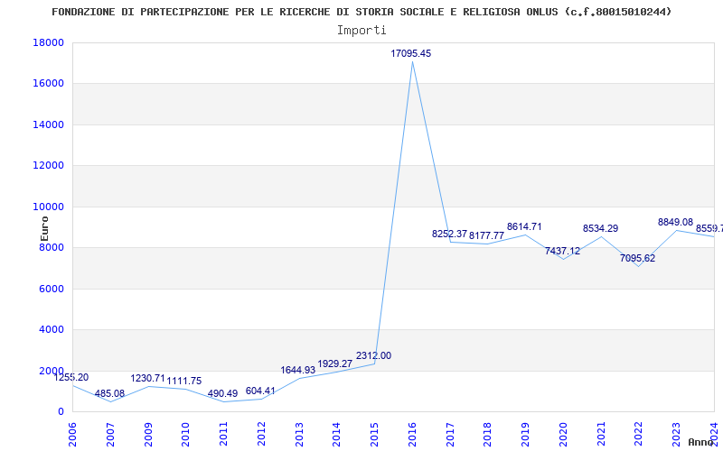
Task: Click the 2015 x-axis year label
Action: (374, 434)
